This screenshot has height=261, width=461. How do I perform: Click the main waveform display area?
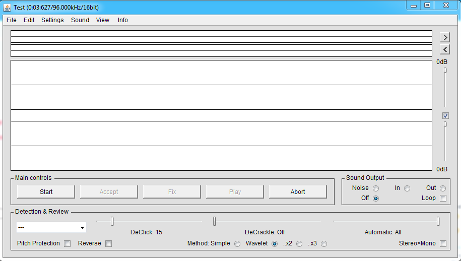click(221, 115)
